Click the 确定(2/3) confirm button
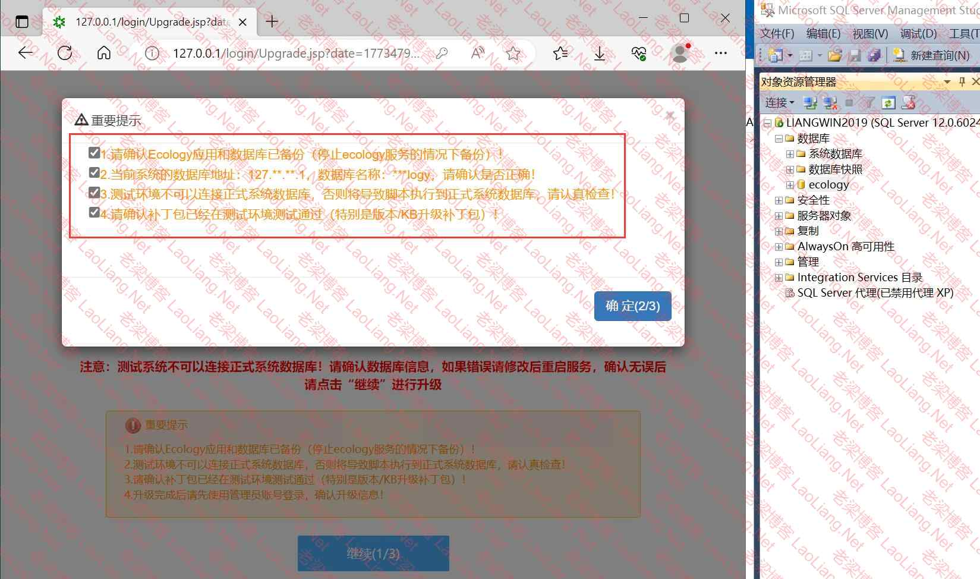Image resolution: width=980 pixels, height=579 pixels. coord(632,306)
